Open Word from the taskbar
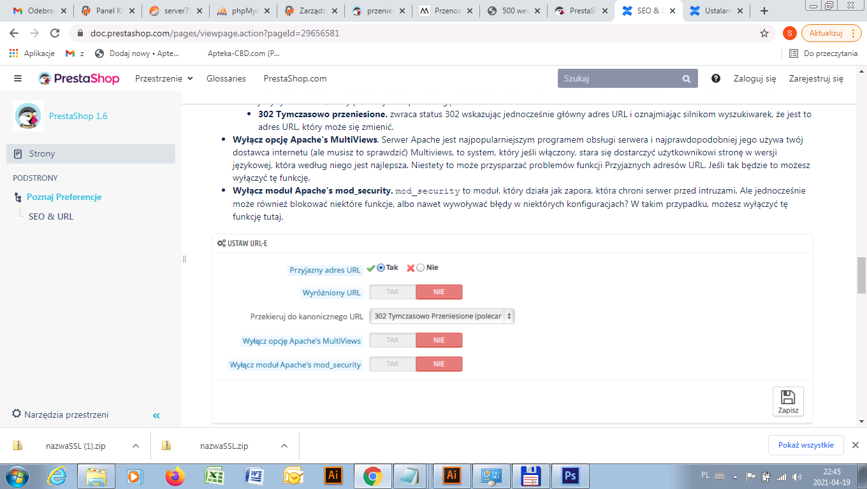This screenshot has height=489, width=867. click(254, 476)
